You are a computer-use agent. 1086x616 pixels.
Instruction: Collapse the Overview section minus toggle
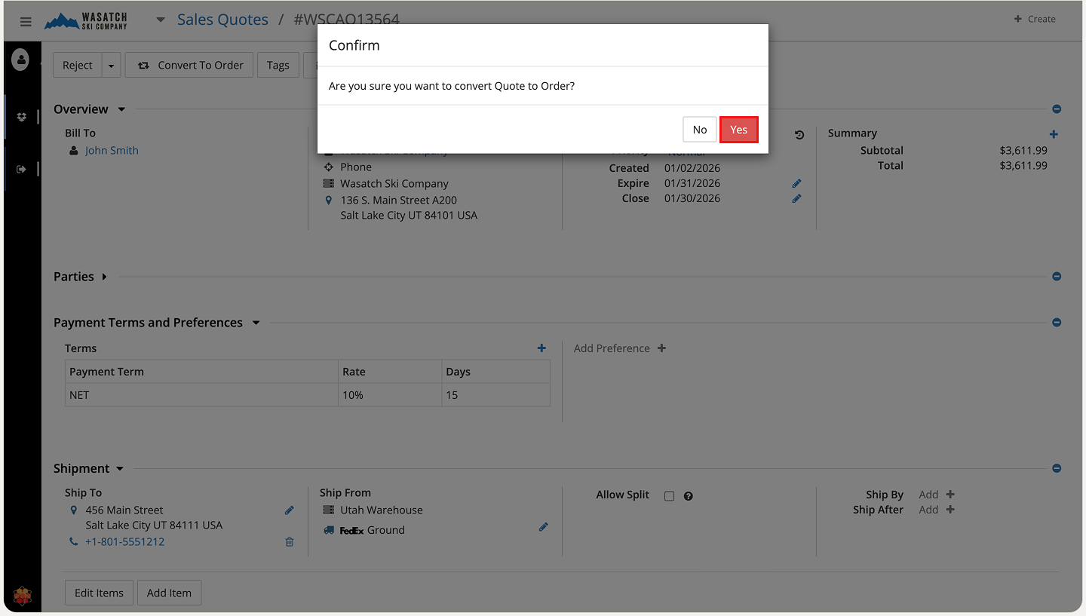click(1057, 109)
